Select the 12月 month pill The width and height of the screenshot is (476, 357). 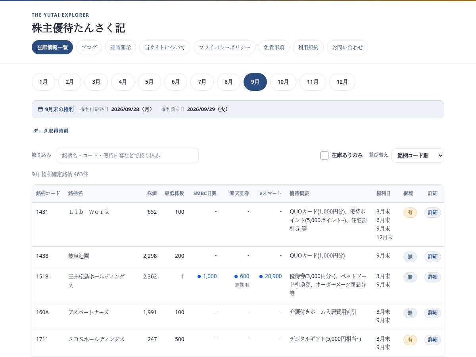(342, 82)
